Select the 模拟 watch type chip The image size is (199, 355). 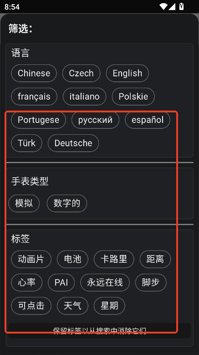point(24,203)
